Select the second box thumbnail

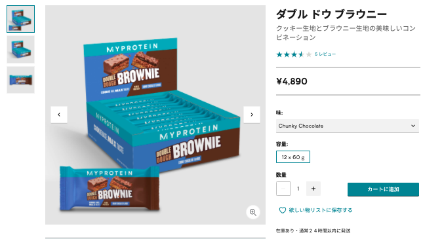tap(21, 50)
